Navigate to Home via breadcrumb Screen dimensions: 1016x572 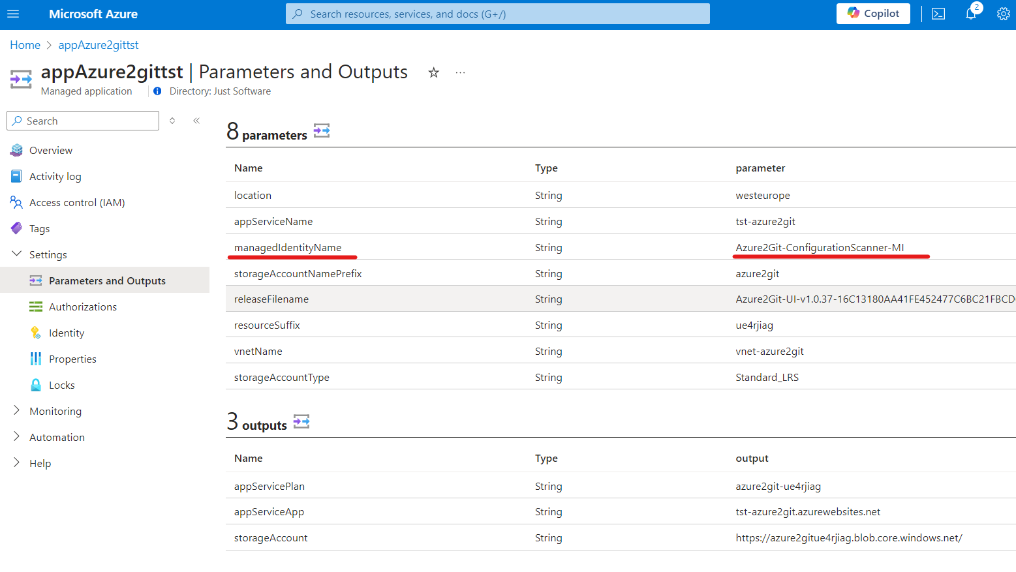(25, 44)
